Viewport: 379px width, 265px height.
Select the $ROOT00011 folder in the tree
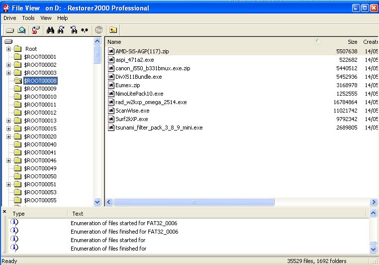(x=40, y=105)
